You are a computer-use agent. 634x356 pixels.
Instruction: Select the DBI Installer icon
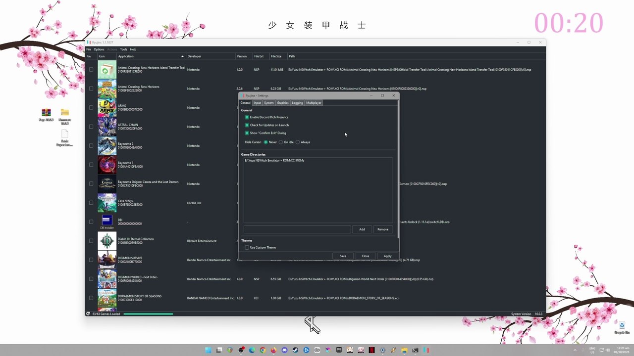[107, 222]
